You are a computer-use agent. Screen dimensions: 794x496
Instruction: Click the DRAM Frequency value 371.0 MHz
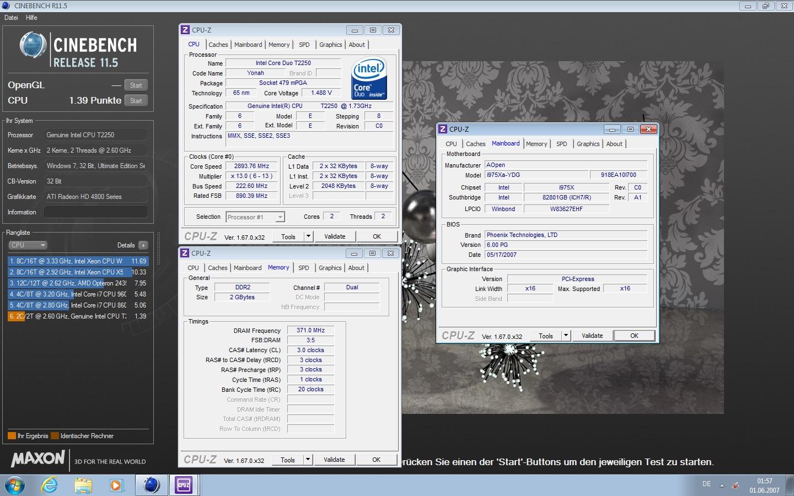pos(311,330)
